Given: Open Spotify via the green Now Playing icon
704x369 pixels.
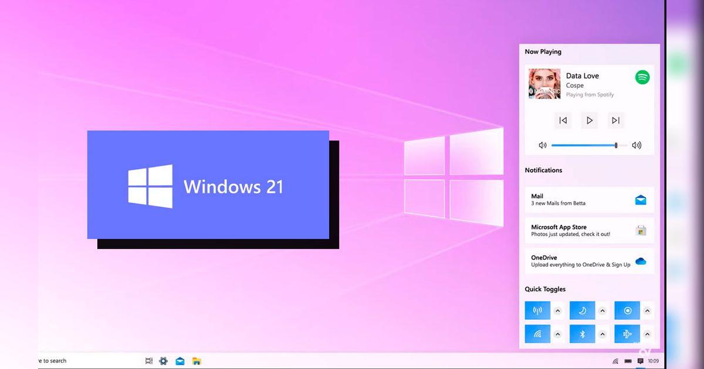Looking at the screenshot, I should [x=642, y=77].
